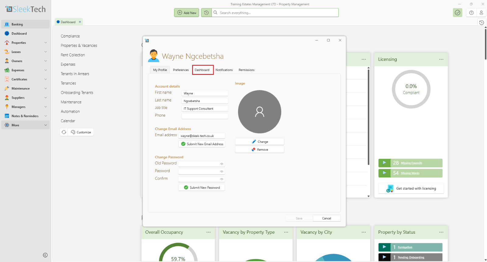487x262 pixels.
Task: Open the Missing Councils link
Action: (412, 163)
